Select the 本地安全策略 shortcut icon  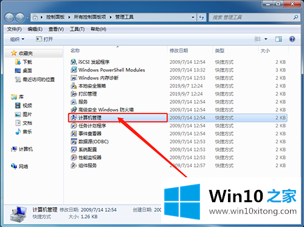click(74, 86)
